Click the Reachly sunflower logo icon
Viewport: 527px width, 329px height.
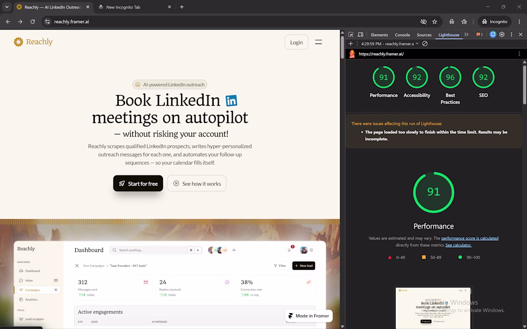pyautogui.click(x=18, y=42)
